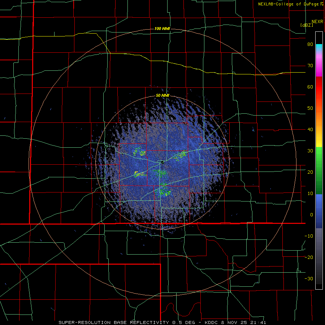
Task: Click the 50 value on the dBZ scale
Action: point(310,108)
